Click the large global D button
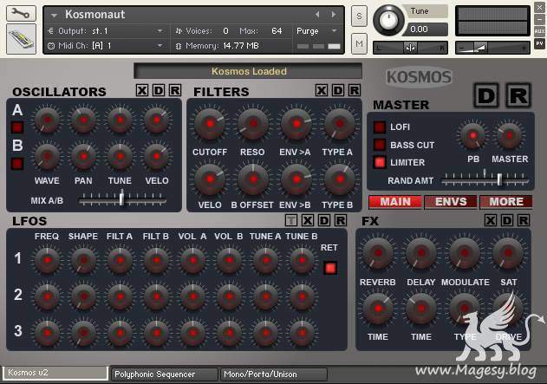This screenshot has width=547, height=384. 486,95
